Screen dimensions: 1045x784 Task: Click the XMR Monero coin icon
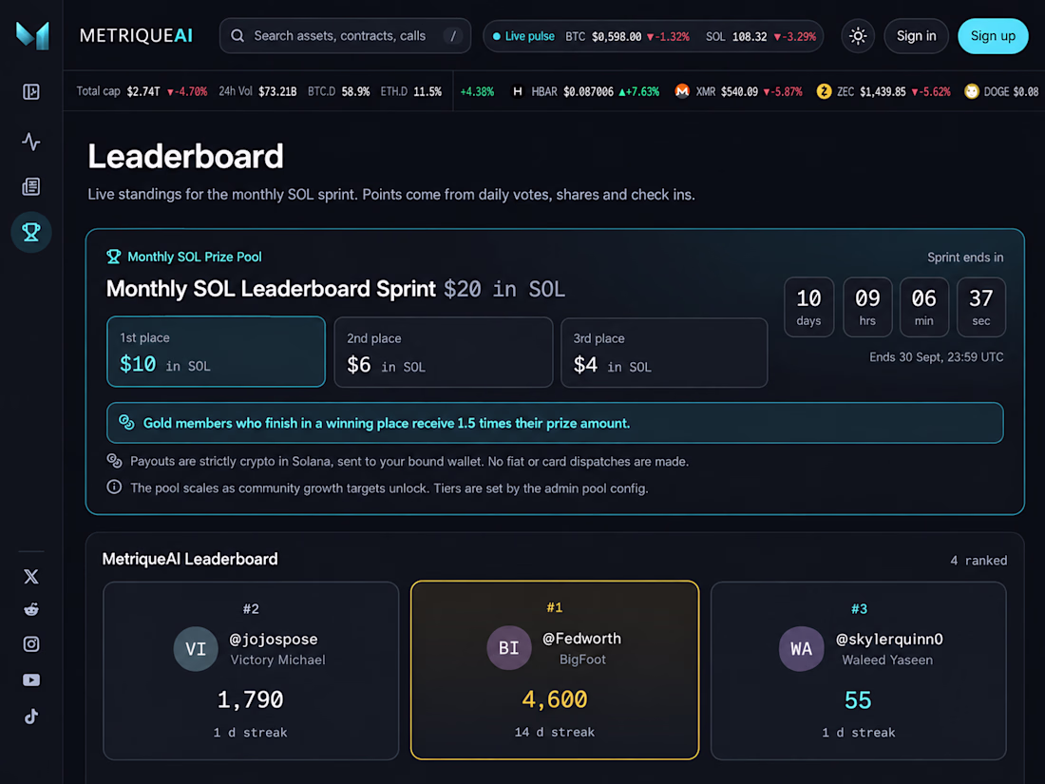(682, 91)
